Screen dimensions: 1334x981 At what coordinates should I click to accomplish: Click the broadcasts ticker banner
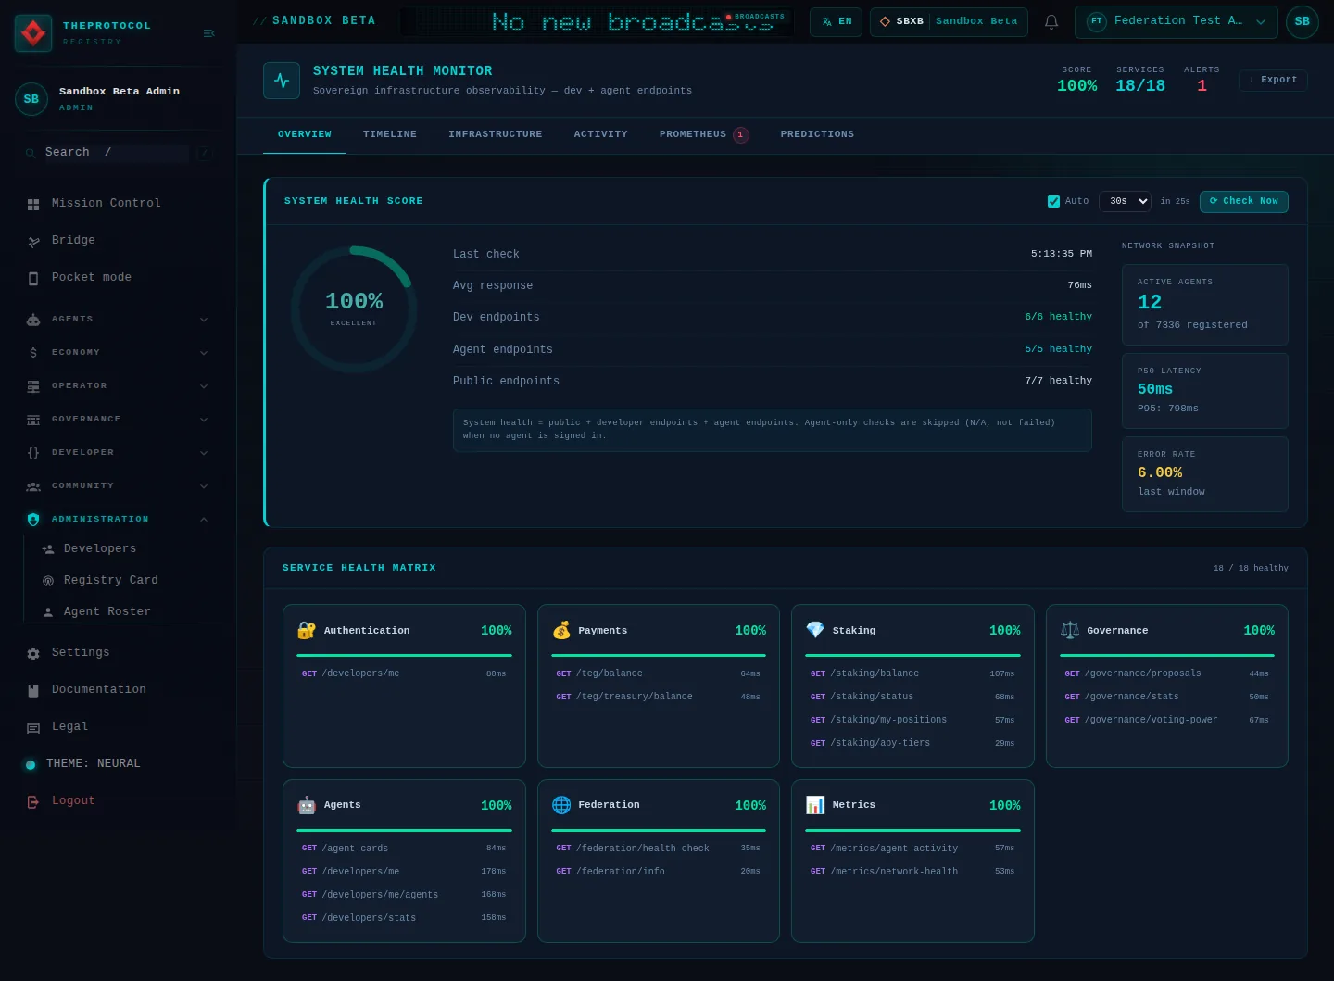[x=597, y=21]
